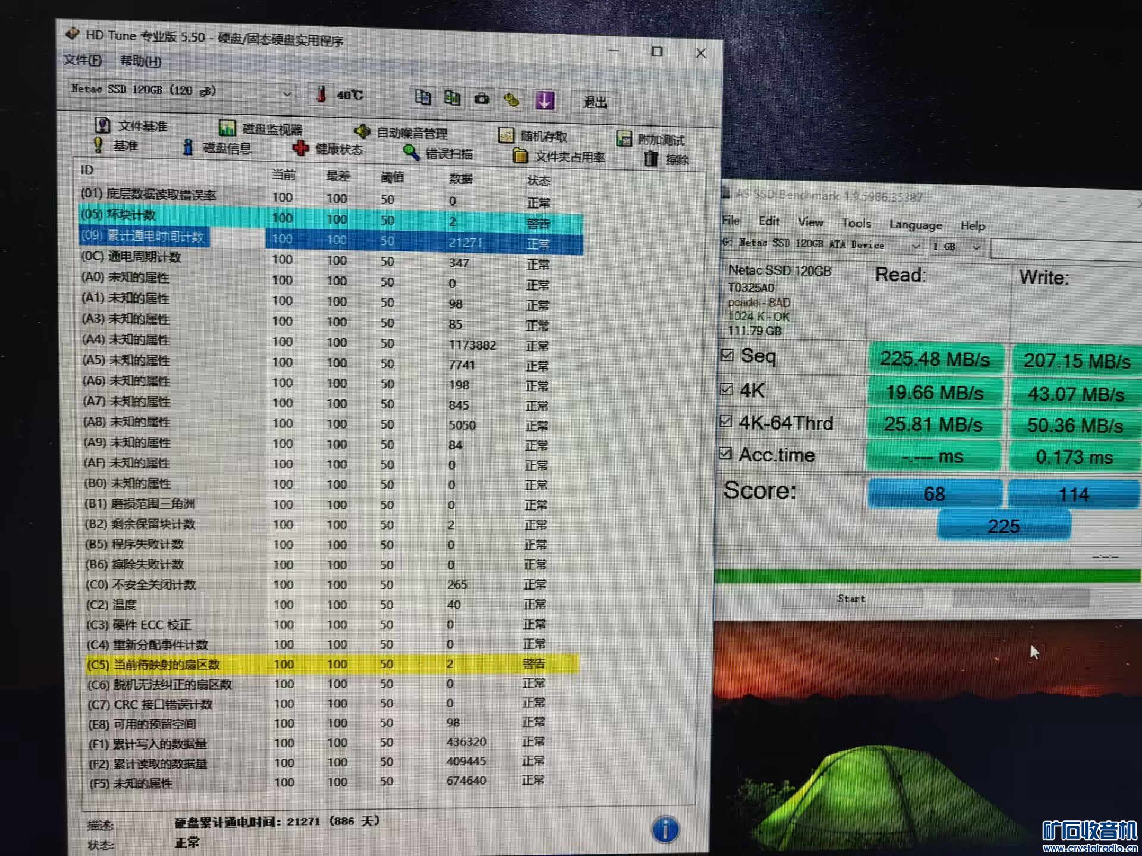
Task: Click the purple download arrow icon
Action: click(x=545, y=100)
